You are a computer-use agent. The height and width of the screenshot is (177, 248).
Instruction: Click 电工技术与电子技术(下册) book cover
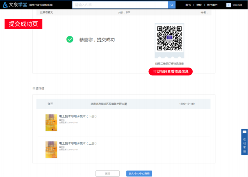tap(51, 123)
